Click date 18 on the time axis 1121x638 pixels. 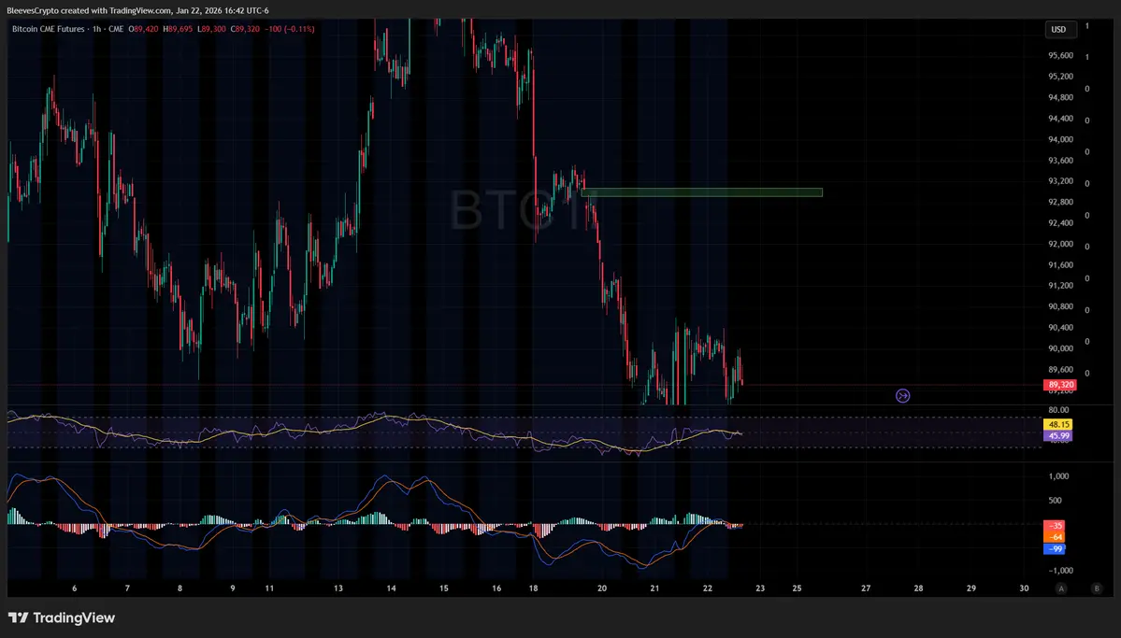tap(533, 588)
